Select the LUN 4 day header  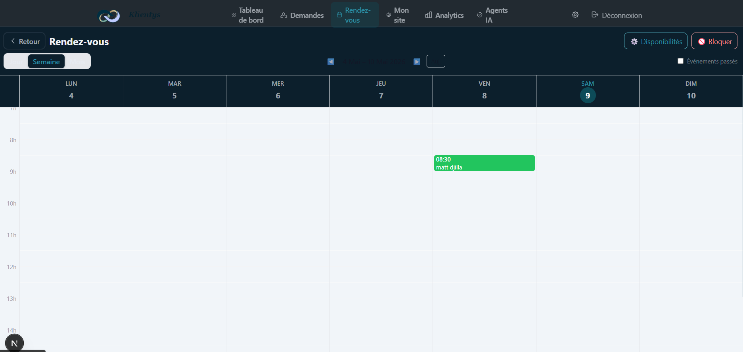click(71, 91)
